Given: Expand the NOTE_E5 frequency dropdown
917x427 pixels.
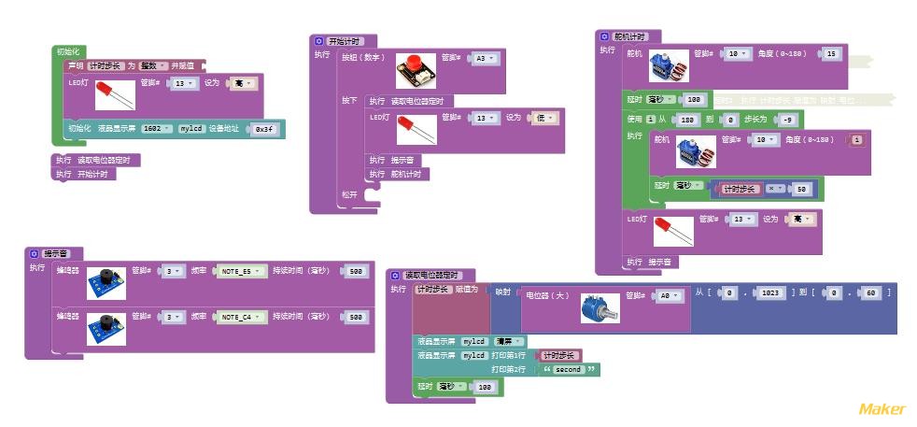Looking at the screenshot, I should pos(241,271).
